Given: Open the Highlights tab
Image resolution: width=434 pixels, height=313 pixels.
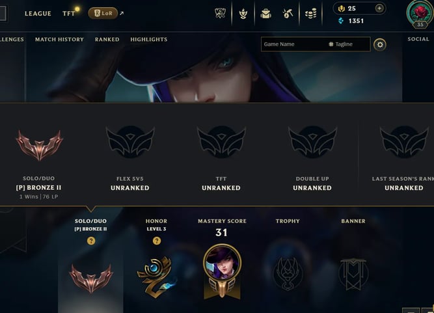Looking at the screenshot, I should click(x=149, y=39).
